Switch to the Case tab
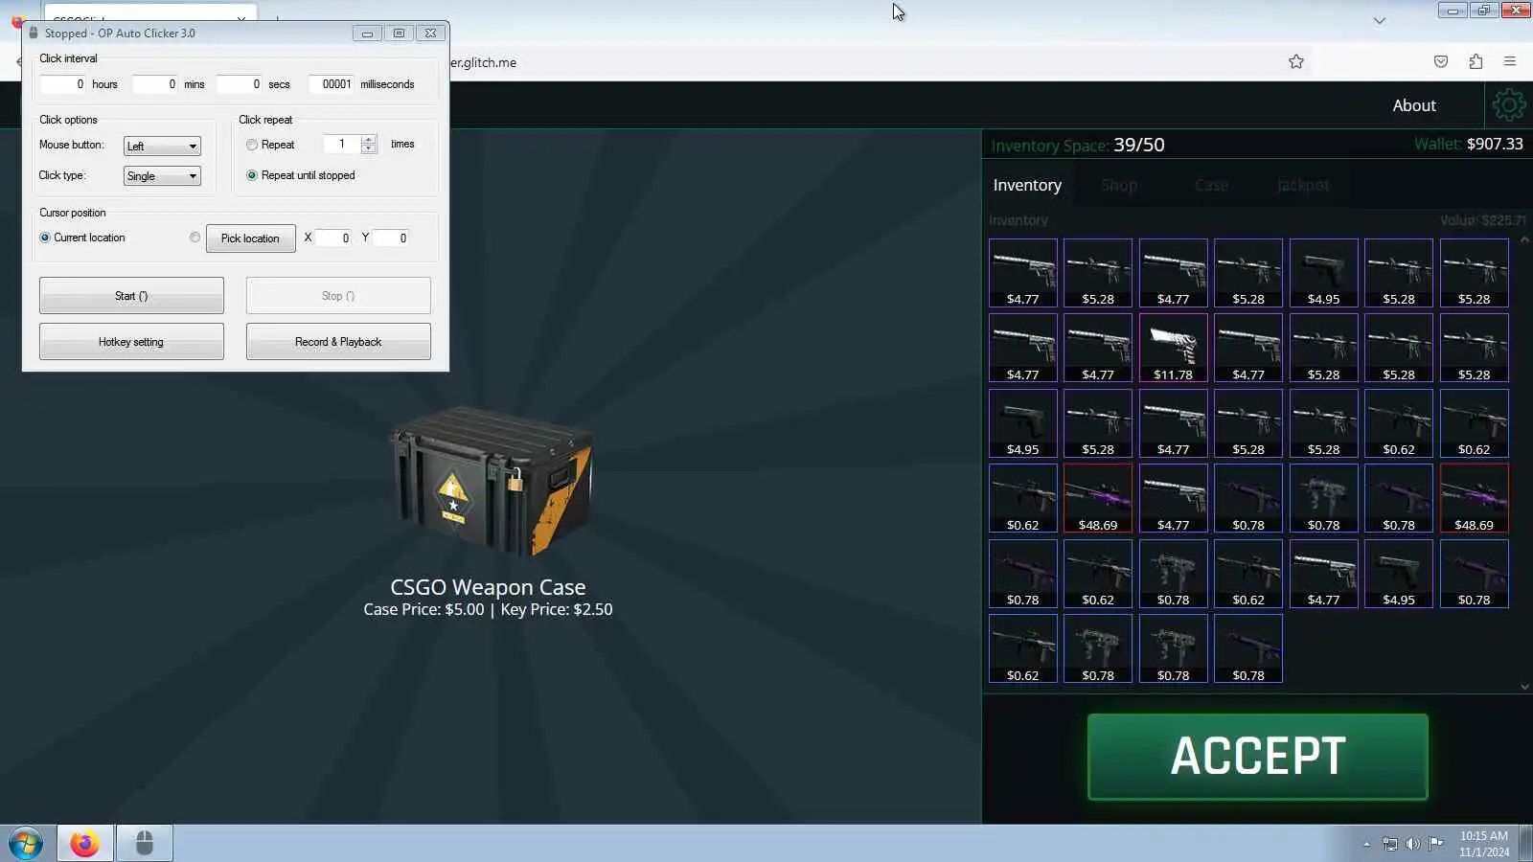This screenshot has width=1533, height=862. [1211, 185]
